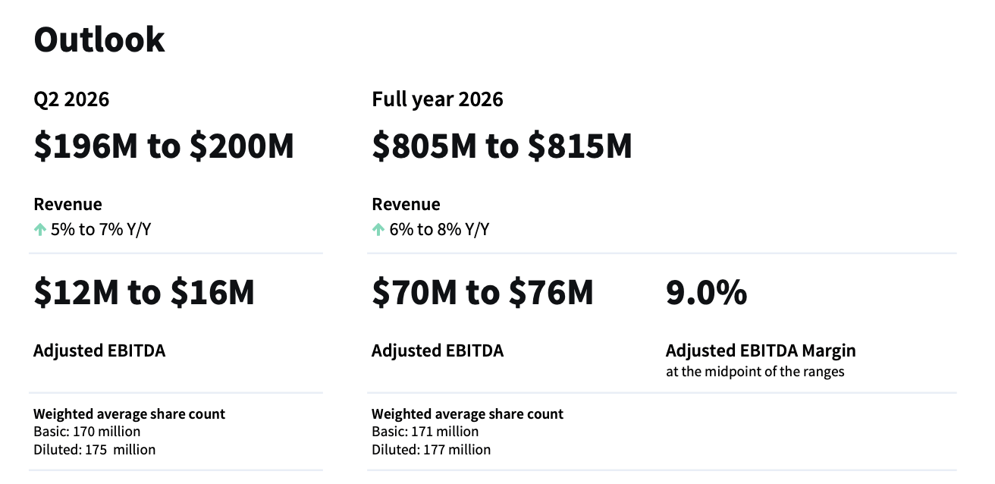Click the Revenue label under Q2 2026
Viewport: 995px width, 484px height.
tap(67, 204)
